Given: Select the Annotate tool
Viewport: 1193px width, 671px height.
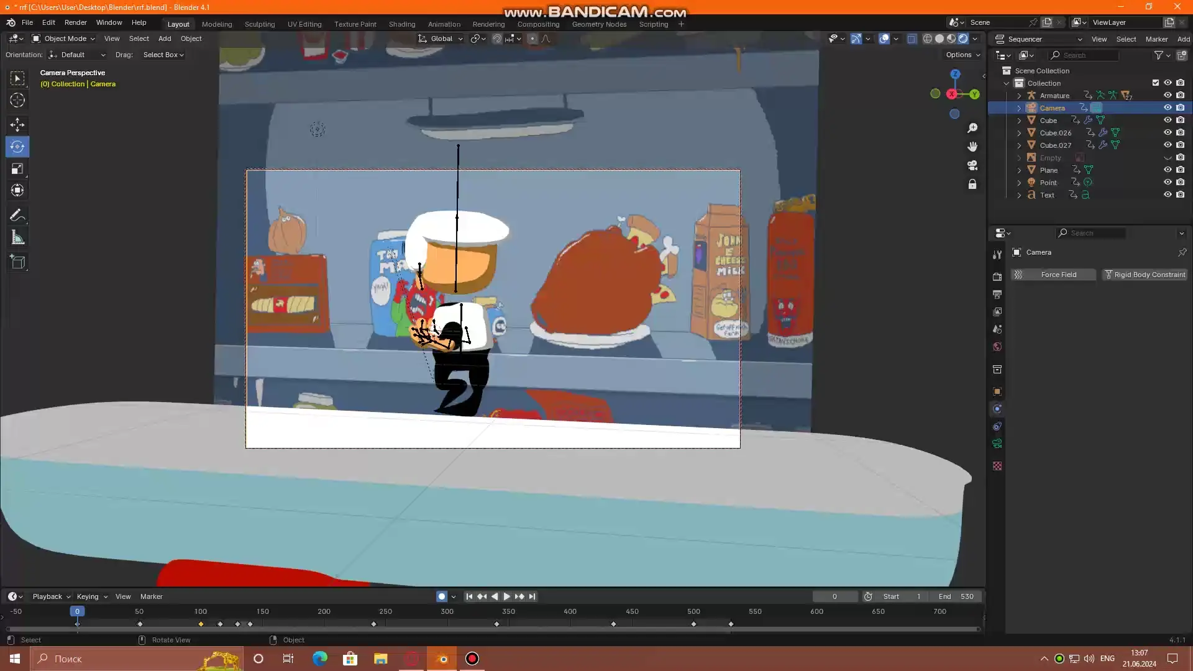Looking at the screenshot, I should (x=17, y=215).
